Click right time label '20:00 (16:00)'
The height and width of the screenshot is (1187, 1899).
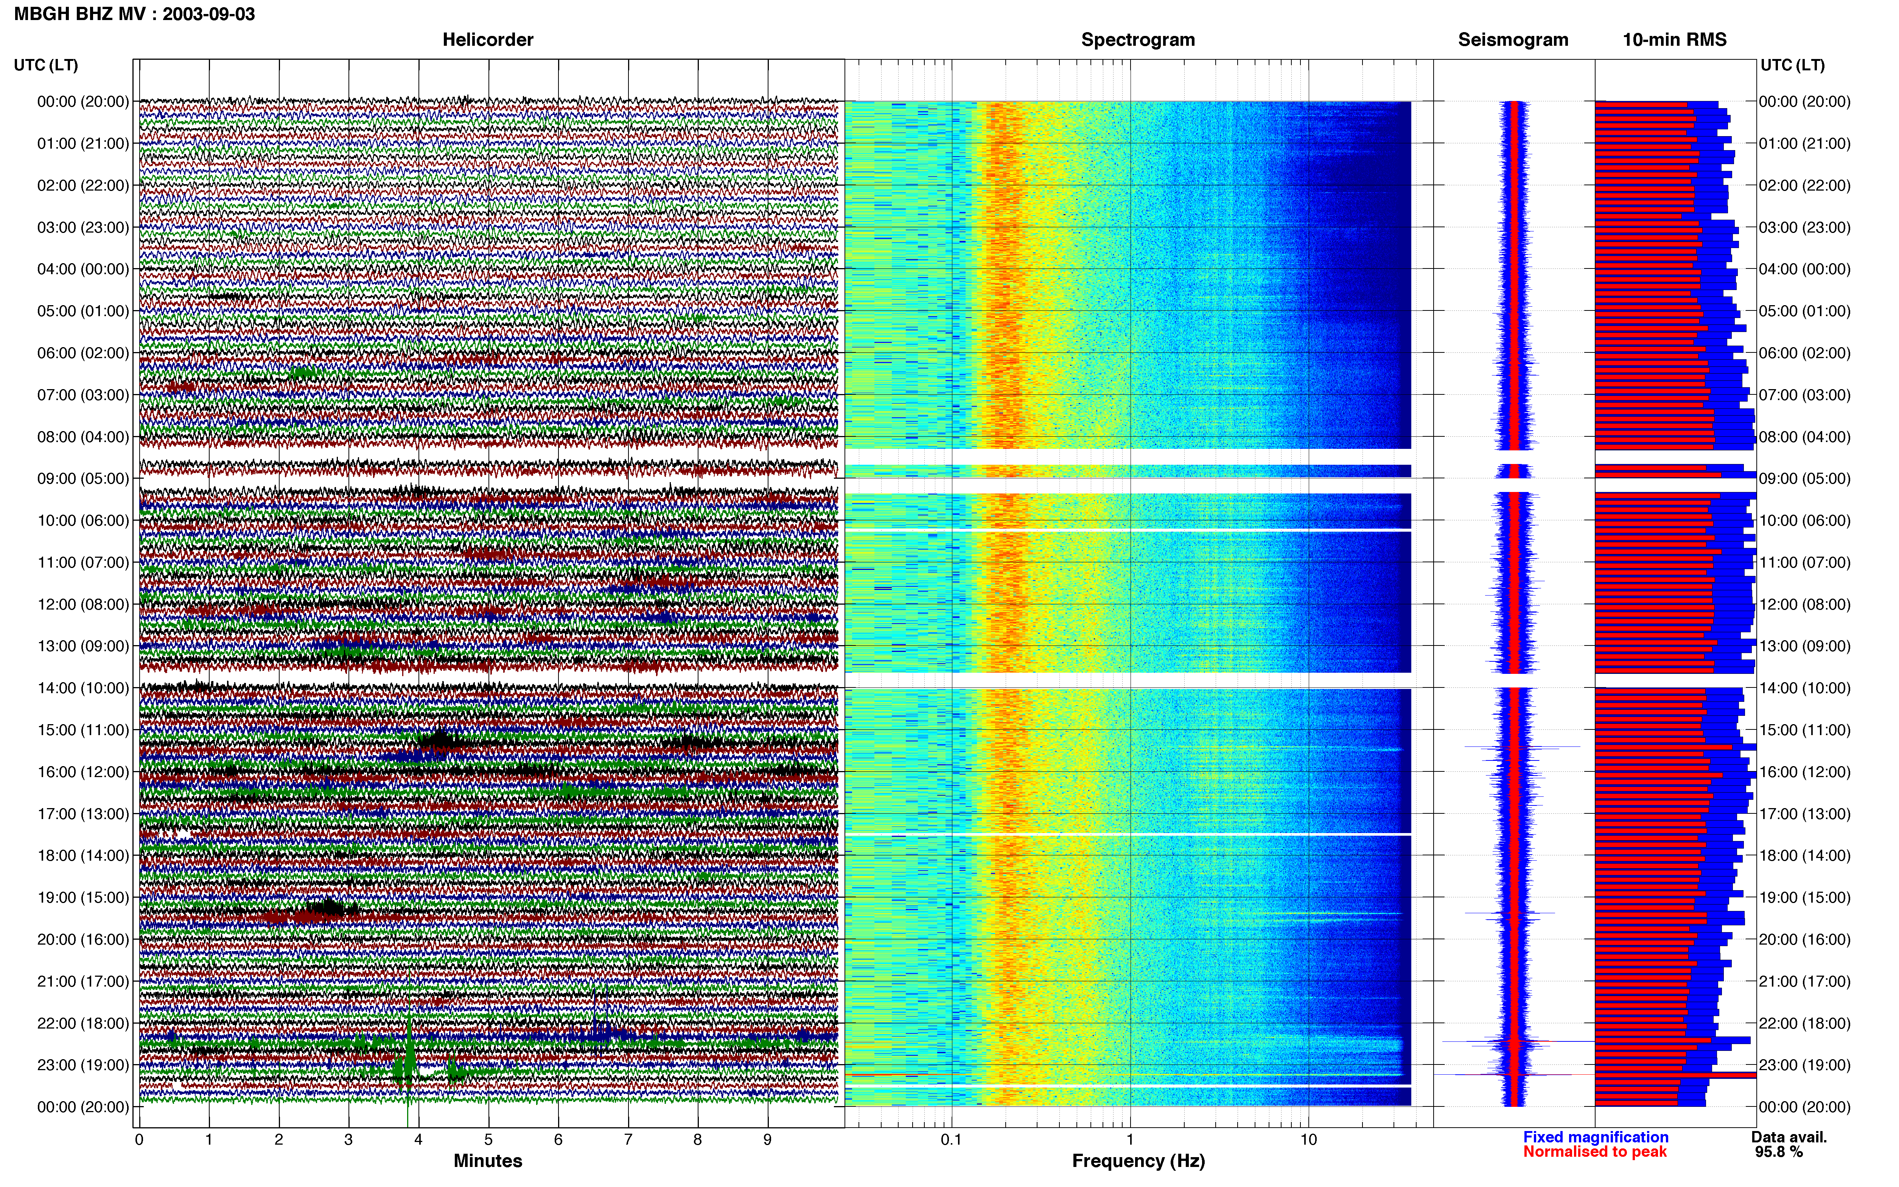pos(1805,940)
